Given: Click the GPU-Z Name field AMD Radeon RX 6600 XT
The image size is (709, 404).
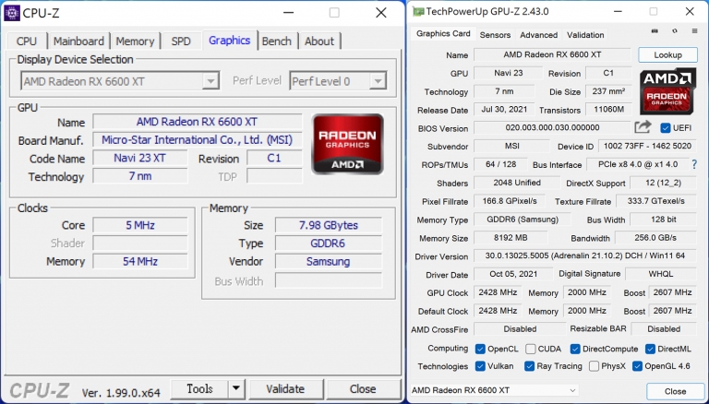Looking at the screenshot, I should click(x=552, y=54).
